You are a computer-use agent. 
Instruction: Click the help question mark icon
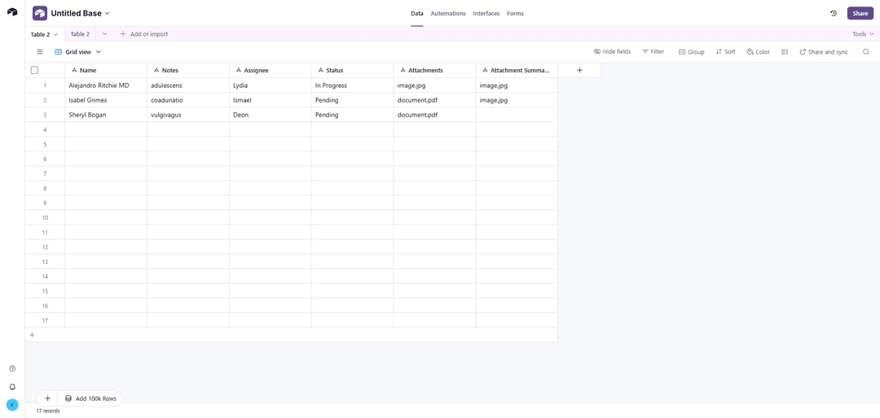pos(12,369)
